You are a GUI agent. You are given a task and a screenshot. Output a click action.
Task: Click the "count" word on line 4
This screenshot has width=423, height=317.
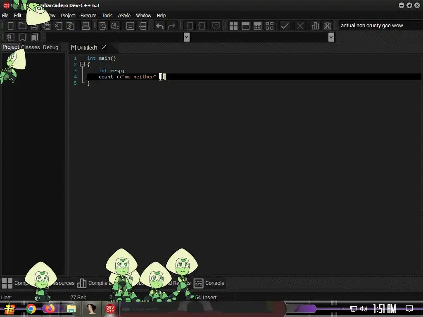[106, 77]
